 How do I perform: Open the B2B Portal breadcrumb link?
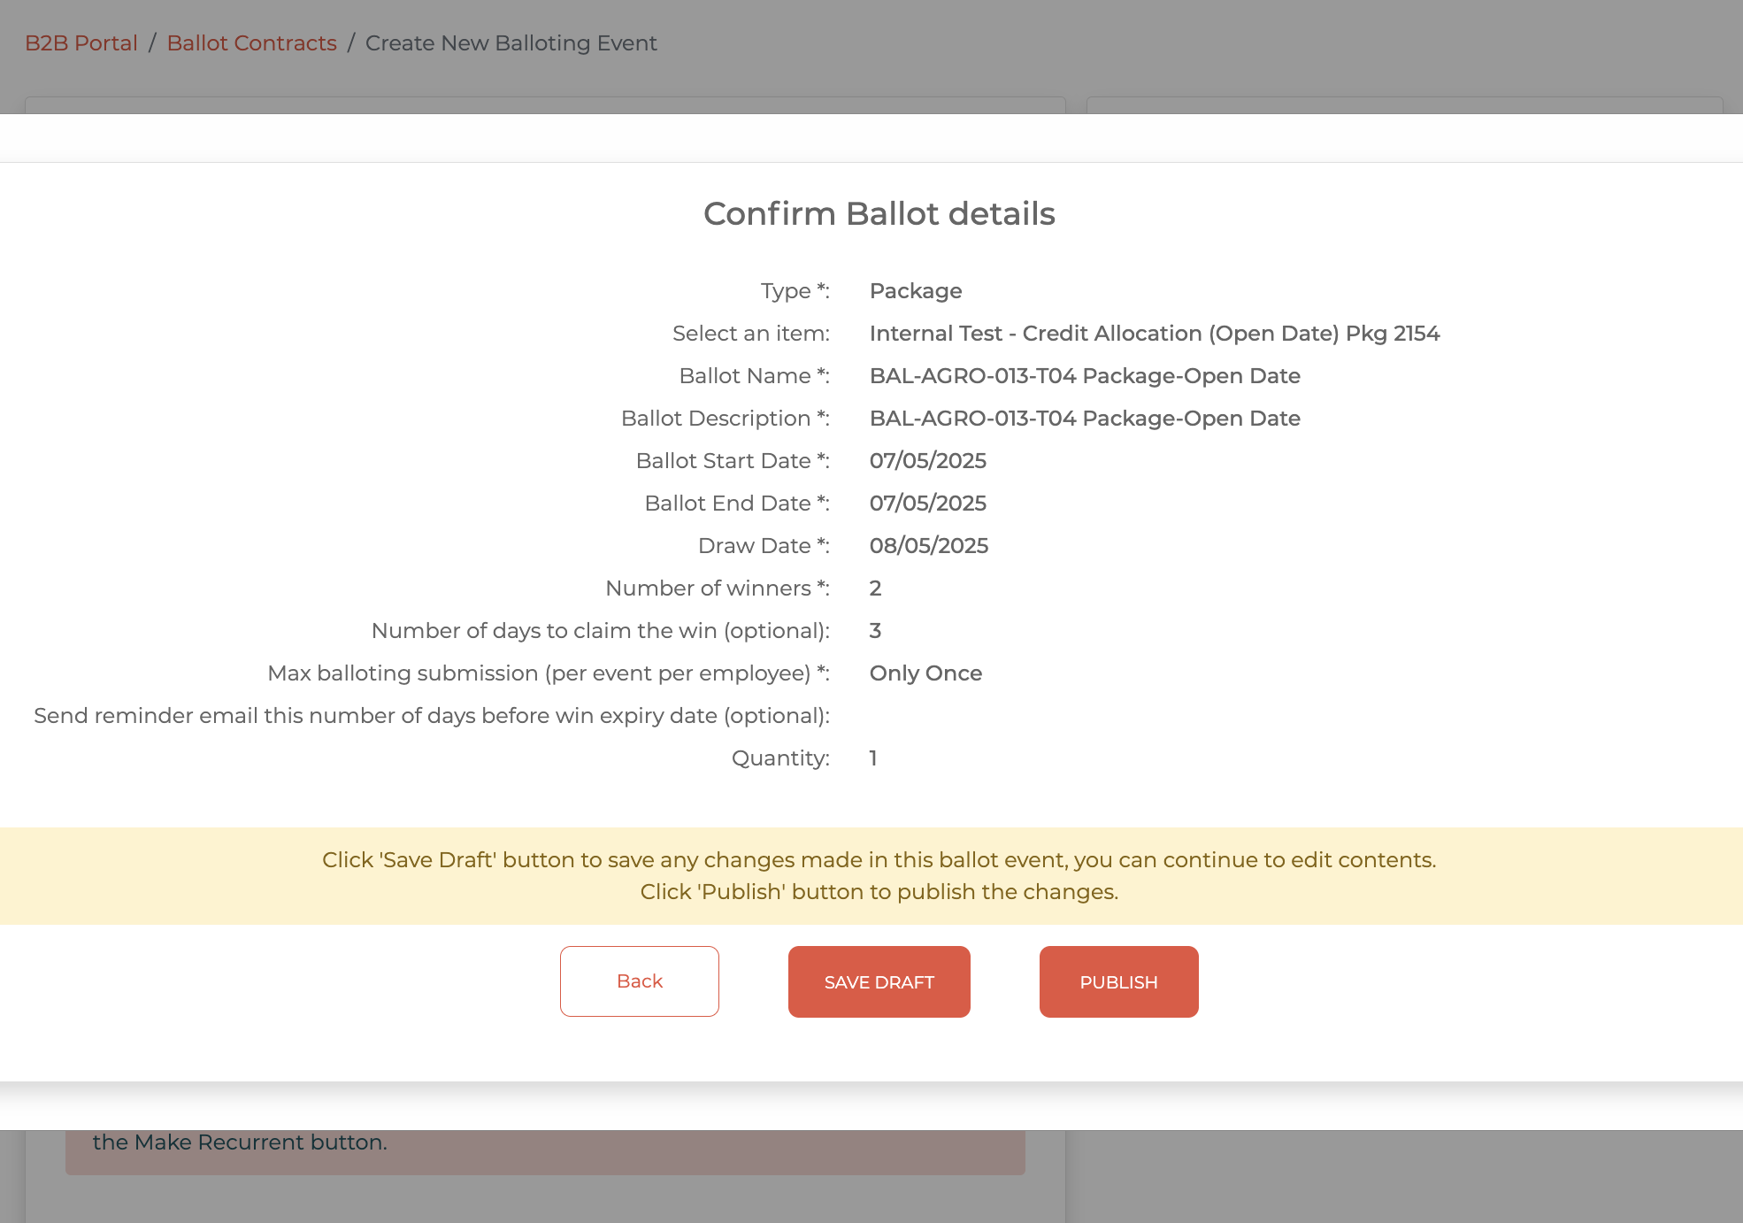81,43
